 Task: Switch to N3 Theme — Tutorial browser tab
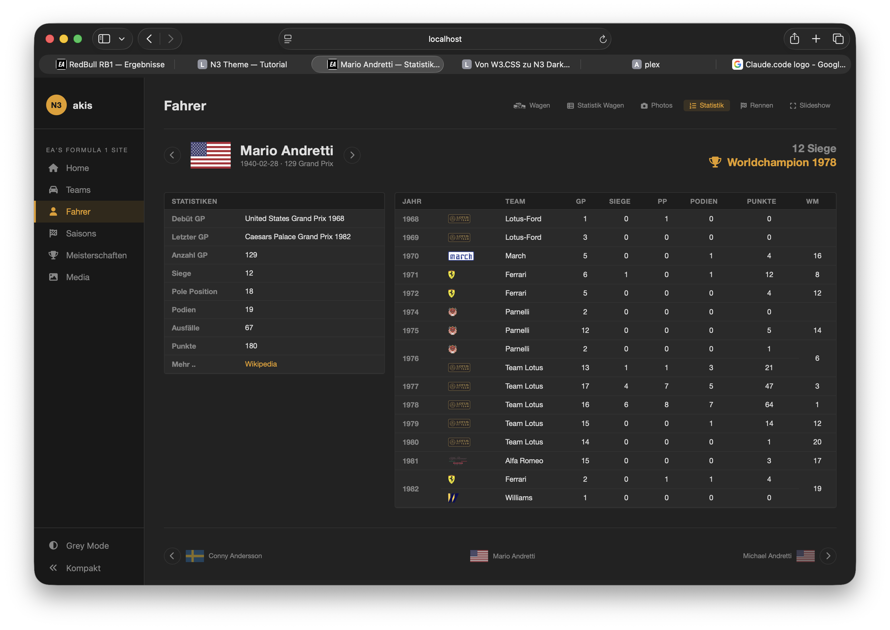tap(243, 64)
